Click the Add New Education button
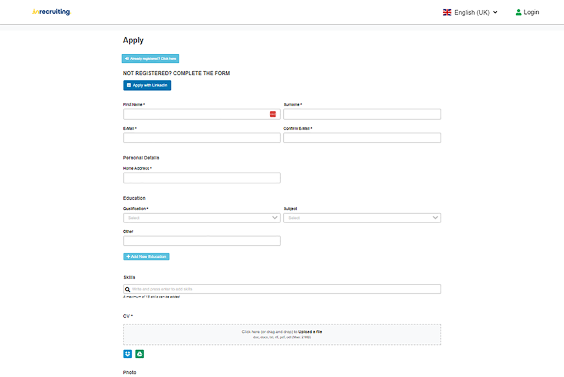The height and width of the screenshot is (377, 564). pyautogui.click(x=146, y=257)
